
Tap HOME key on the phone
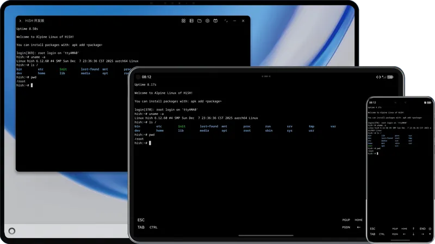point(404,229)
